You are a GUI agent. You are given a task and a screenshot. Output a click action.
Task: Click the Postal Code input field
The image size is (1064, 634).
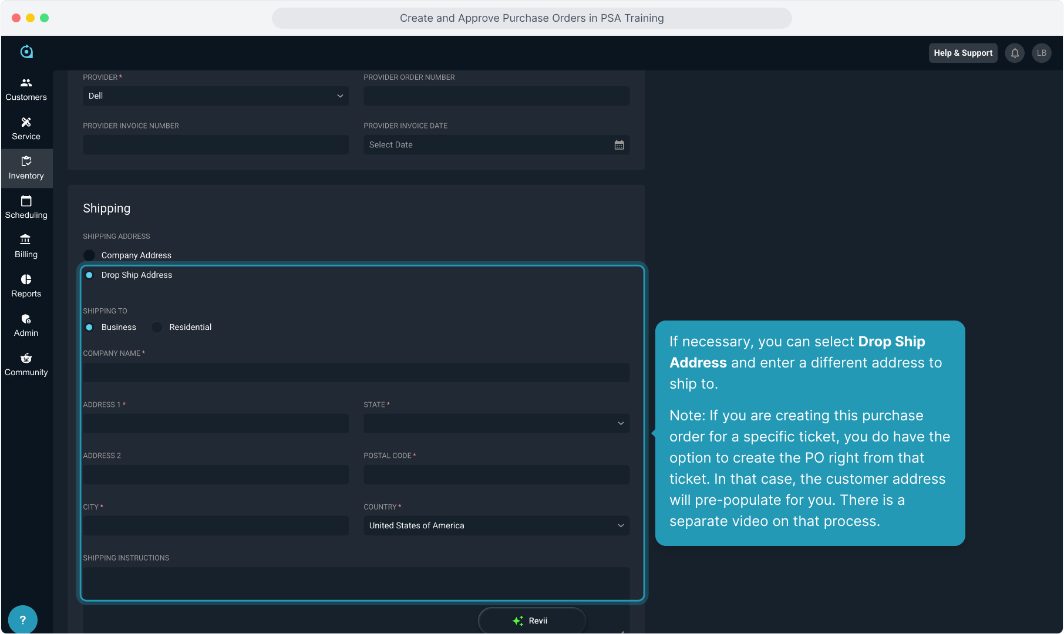pos(496,475)
